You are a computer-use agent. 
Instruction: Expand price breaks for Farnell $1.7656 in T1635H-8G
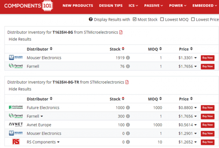pos(196,67)
